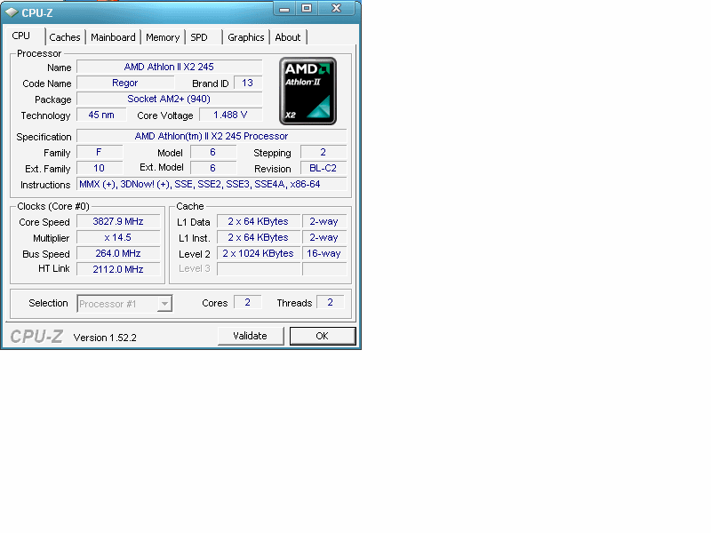The height and width of the screenshot is (533, 711).
Task: Click the Family value F
Action: coord(100,152)
